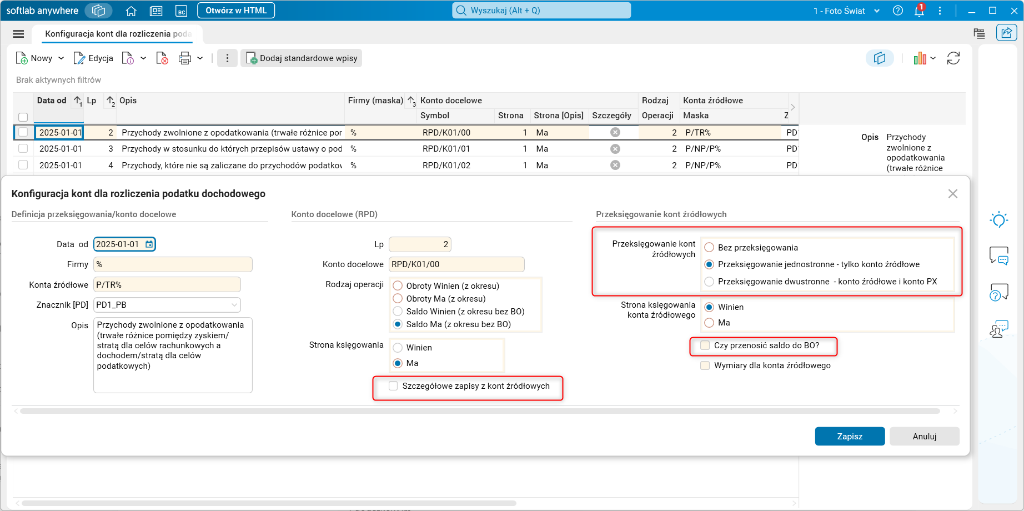This screenshot has height=511, width=1024.
Task: Open the help question mark icon
Action: [x=898, y=11]
